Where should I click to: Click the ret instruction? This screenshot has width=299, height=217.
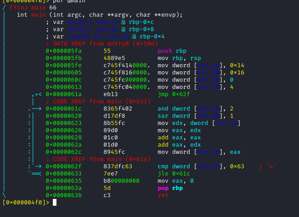pyautogui.click(x=163, y=195)
